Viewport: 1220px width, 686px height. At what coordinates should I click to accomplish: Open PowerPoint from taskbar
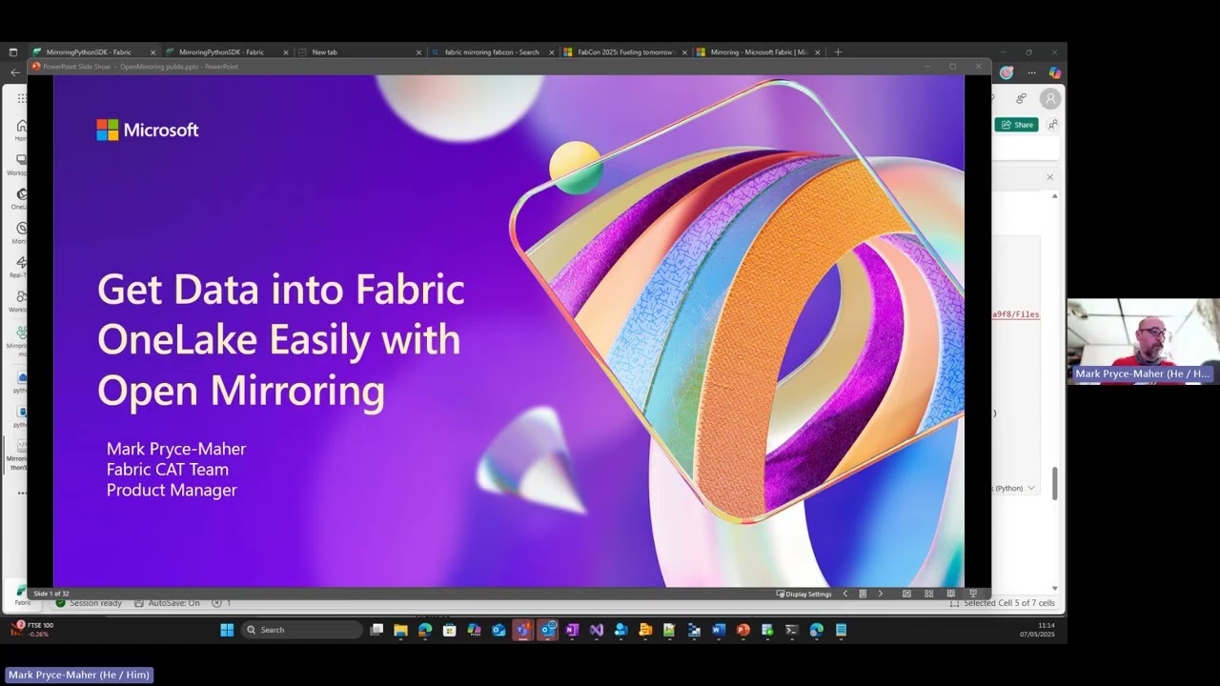(x=743, y=630)
